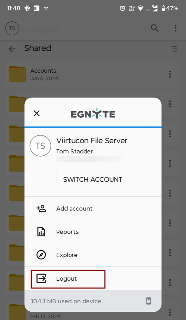Viewport: 186px width, 320px height.
Task: Tap the TS profile avatar in header
Action: (12, 28)
